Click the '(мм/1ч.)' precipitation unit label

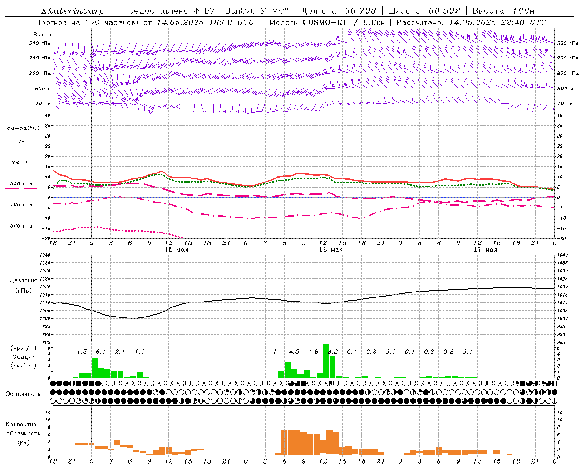[x=24, y=366]
